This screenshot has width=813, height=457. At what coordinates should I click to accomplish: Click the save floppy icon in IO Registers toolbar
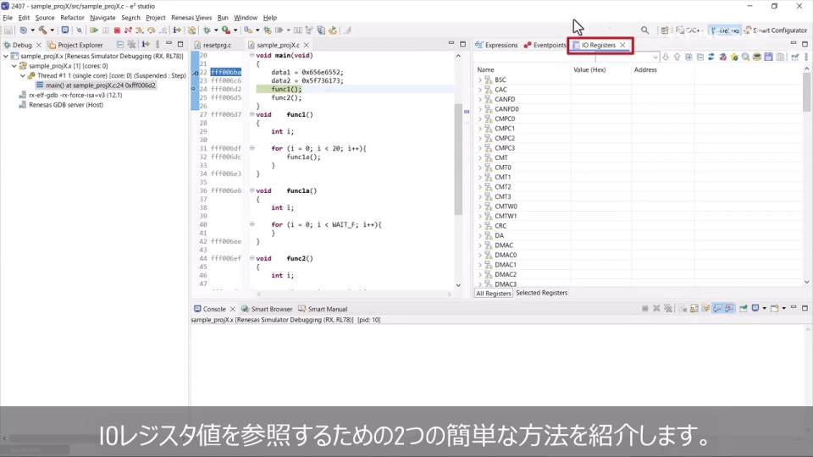pyautogui.click(x=768, y=57)
